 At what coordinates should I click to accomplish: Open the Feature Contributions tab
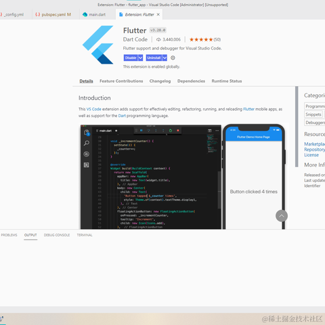tap(121, 81)
